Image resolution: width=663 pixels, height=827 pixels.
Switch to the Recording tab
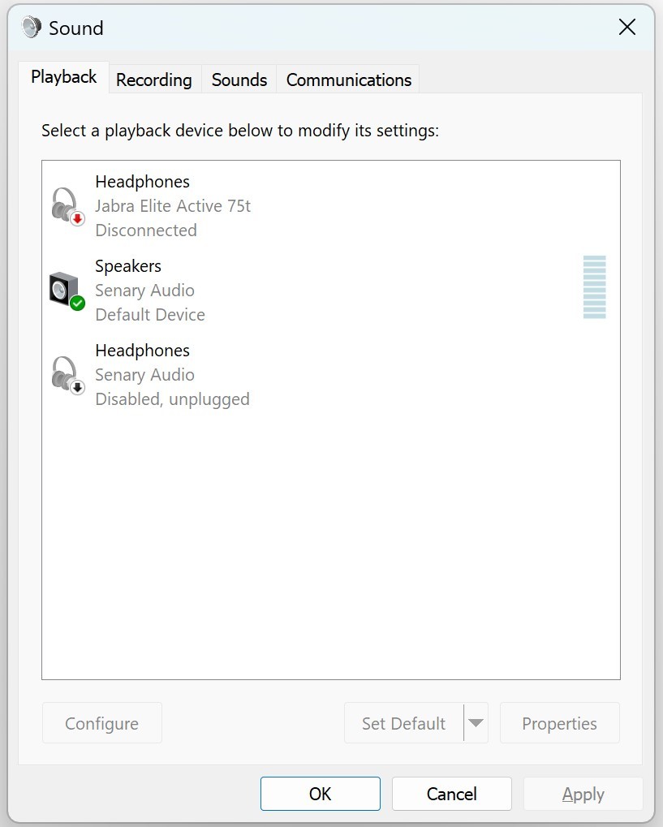(x=153, y=80)
